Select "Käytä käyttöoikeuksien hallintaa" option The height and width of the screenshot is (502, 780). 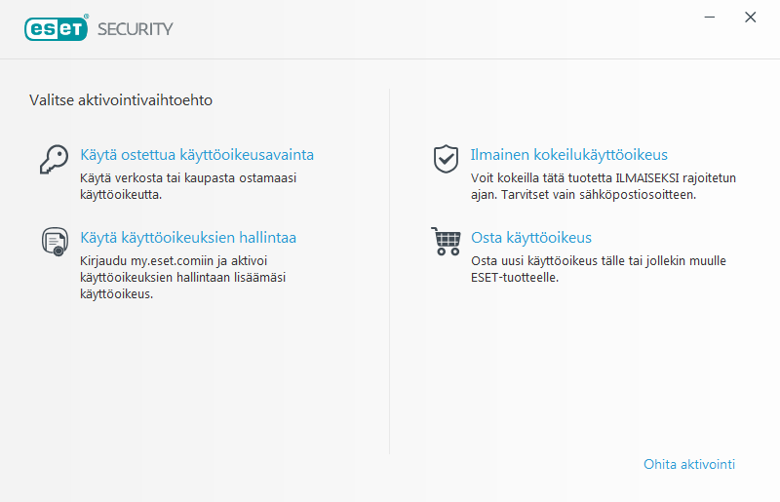pos(187,238)
